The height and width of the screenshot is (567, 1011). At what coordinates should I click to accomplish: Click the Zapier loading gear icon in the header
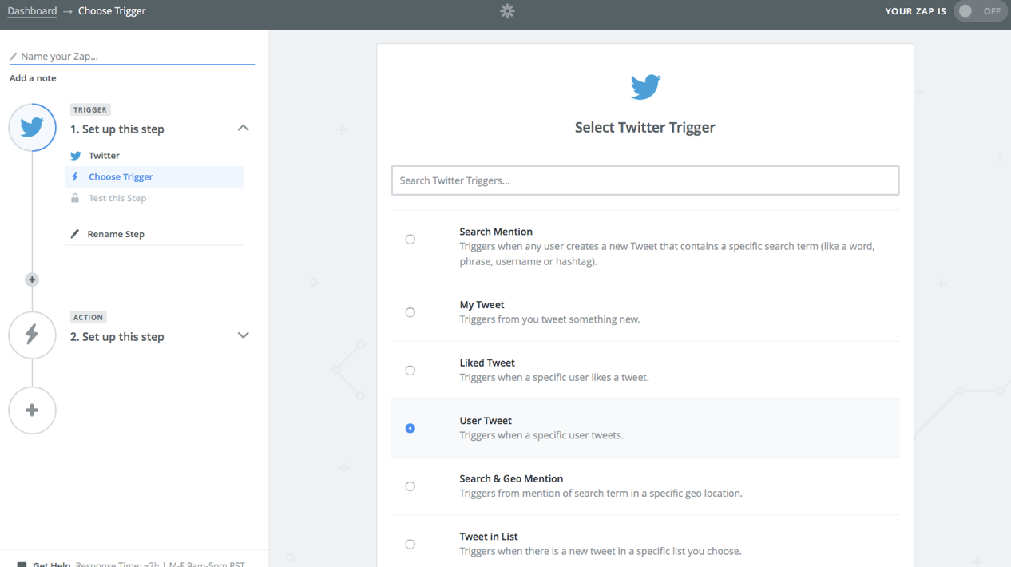(507, 11)
